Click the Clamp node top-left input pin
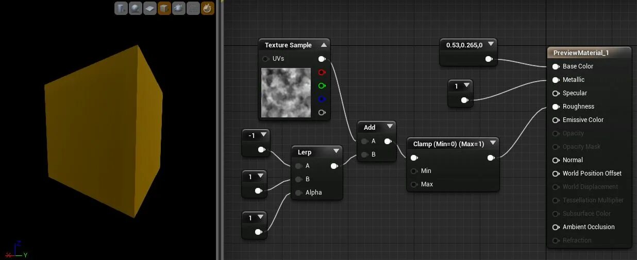Image resolution: width=637 pixels, height=260 pixels. pyautogui.click(x=414, y=158)
